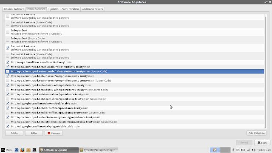Uncheck the ehoover compholio trusty main checkbox
Screen dimensions: 272x153
[8, 76]
